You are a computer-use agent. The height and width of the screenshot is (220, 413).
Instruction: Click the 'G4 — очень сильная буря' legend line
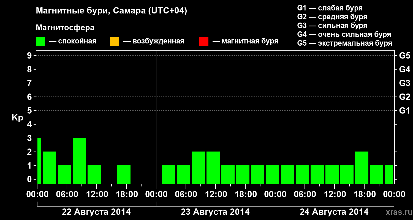[x=344, y=34]
